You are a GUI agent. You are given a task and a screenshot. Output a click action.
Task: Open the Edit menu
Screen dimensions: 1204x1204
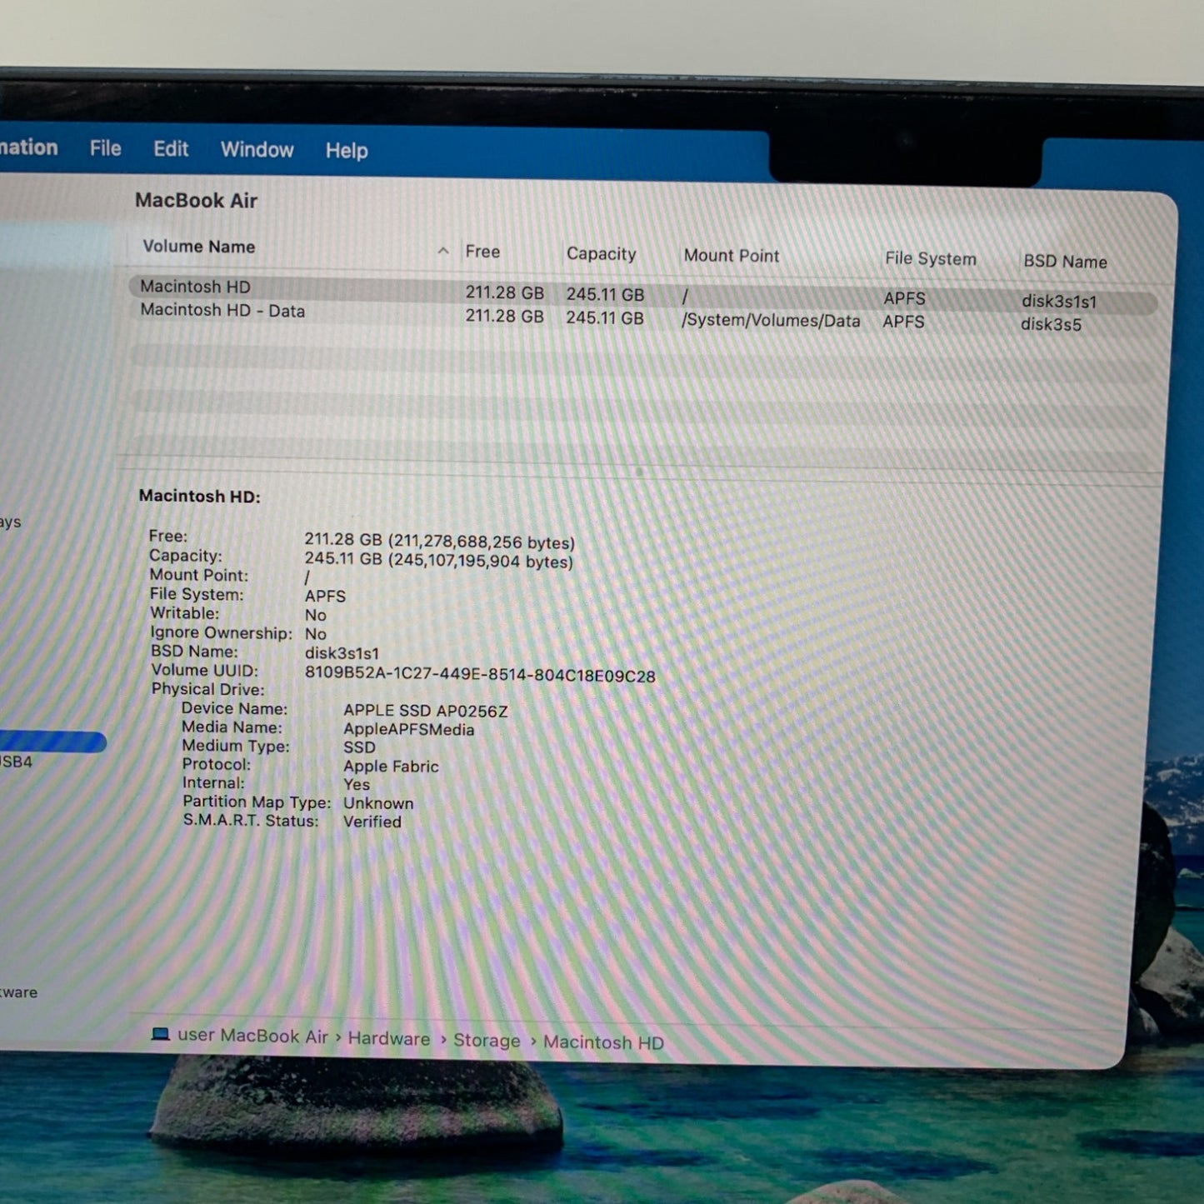(x=171, y=149)
